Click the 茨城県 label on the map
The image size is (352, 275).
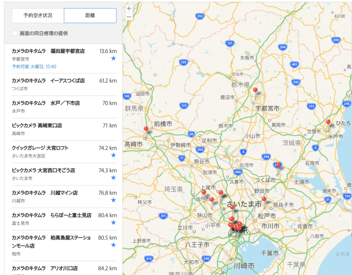coord(291,143)
